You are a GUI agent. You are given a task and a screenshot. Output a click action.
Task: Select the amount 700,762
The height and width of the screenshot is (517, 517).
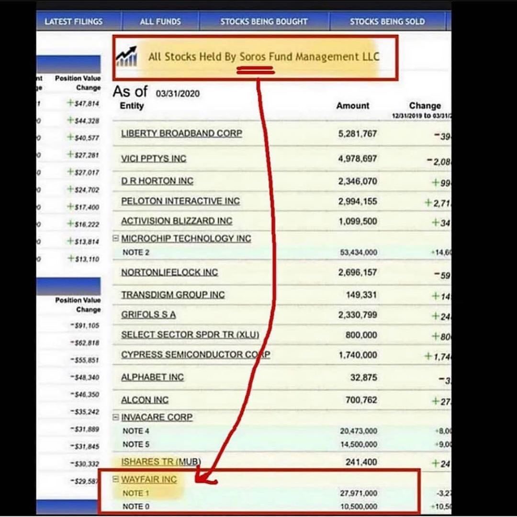[361, 400]
